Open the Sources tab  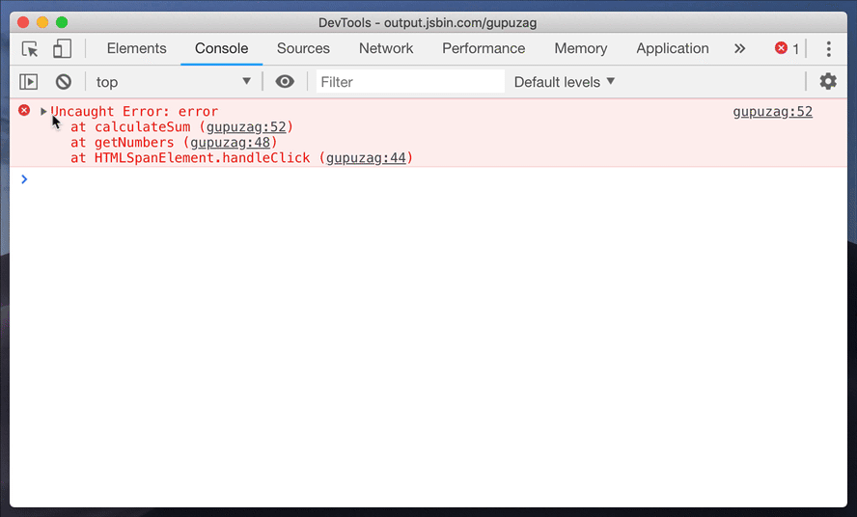[x=303, y=48]
